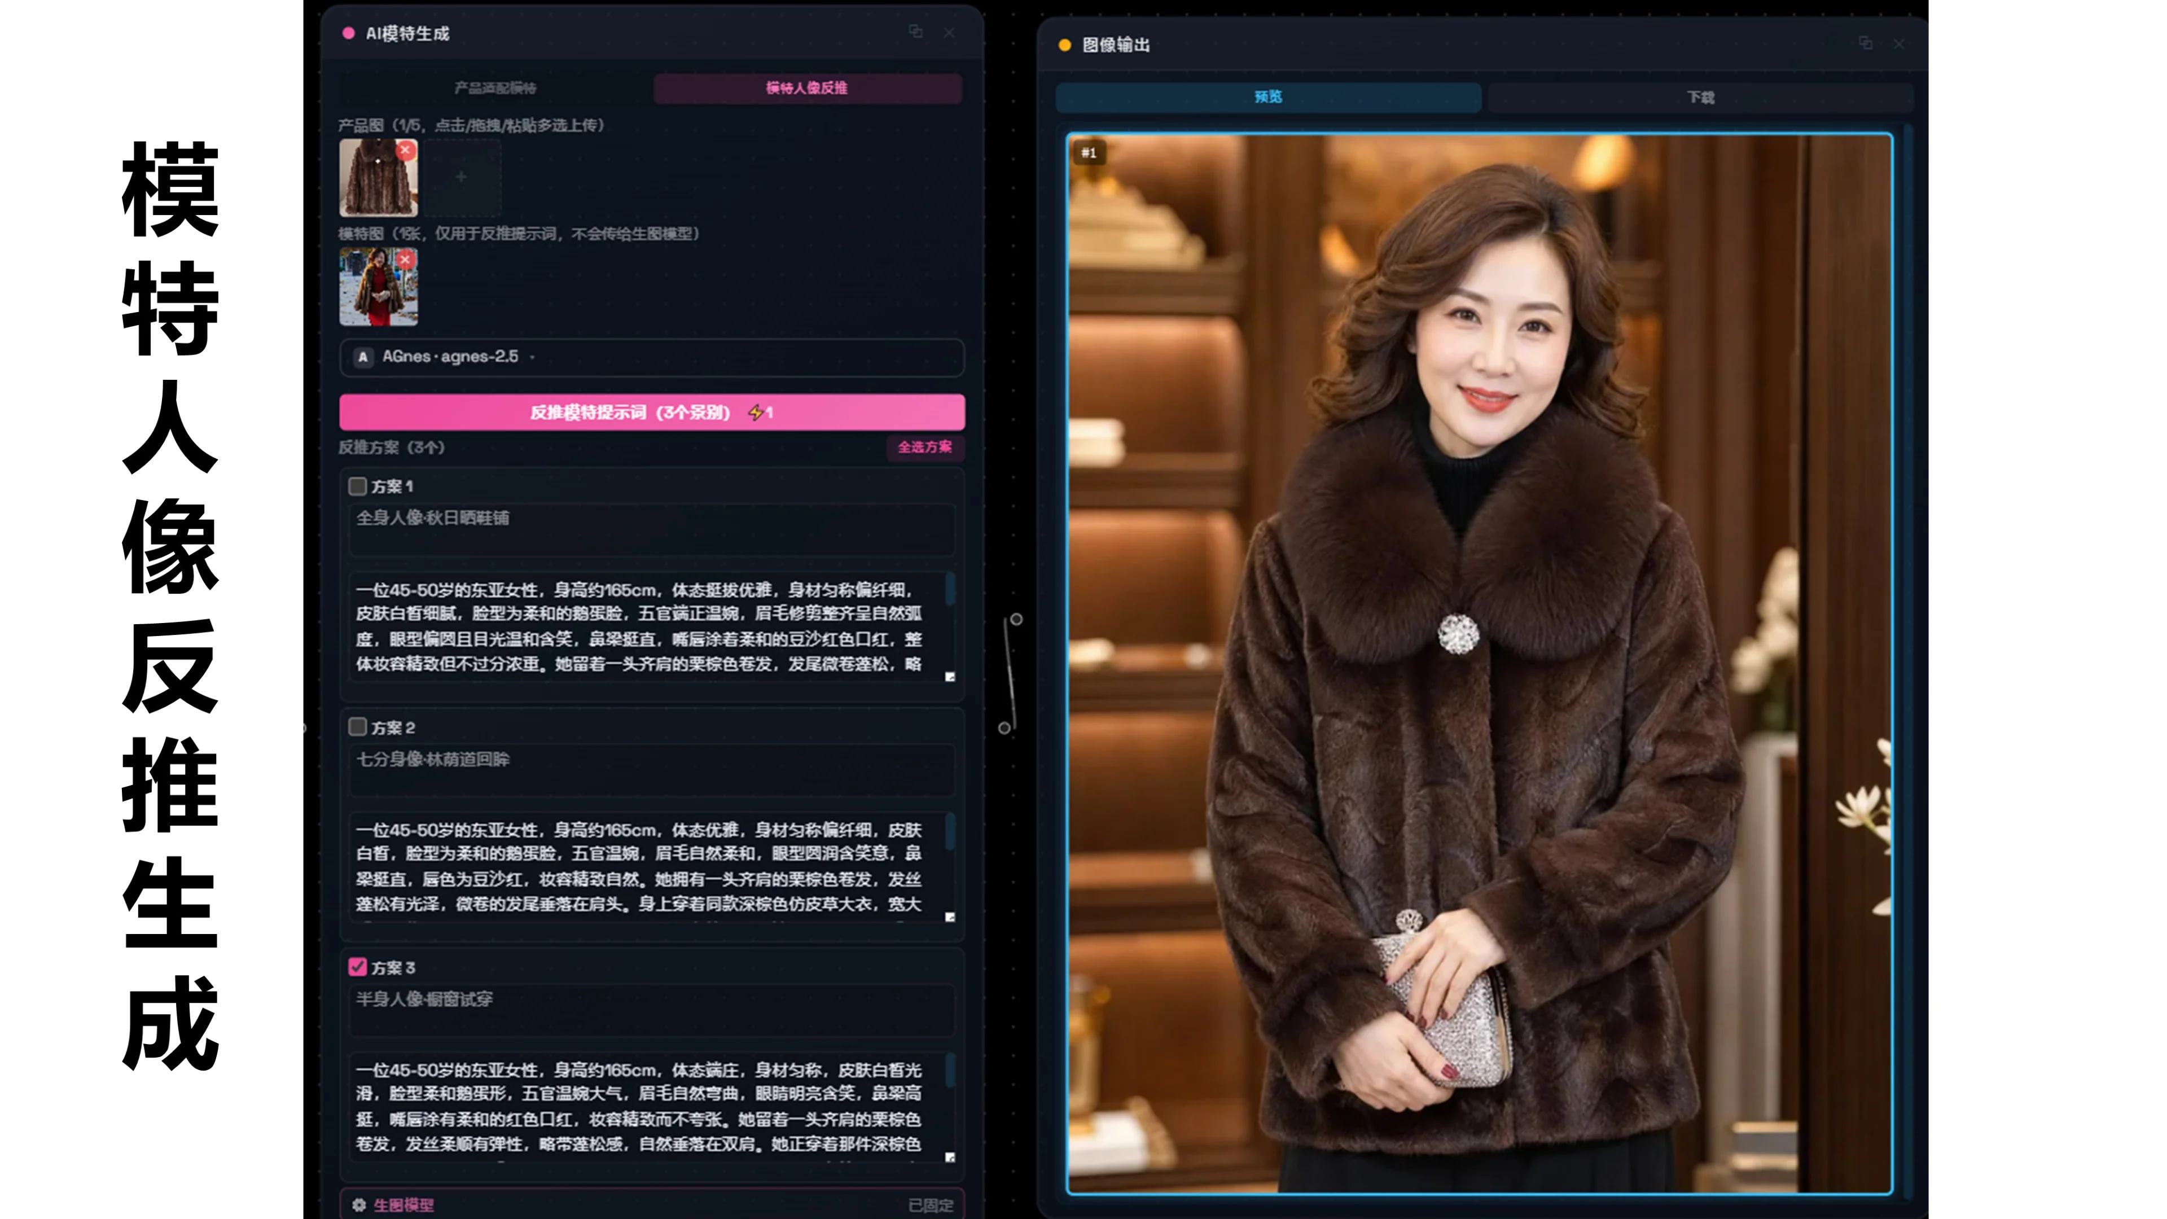Click the 已固定 label

click(x=931, y=1205)
